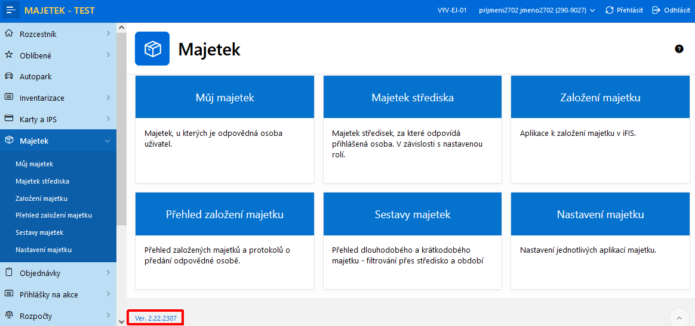Click the Objednávky clipboard icon
Screen dimensions: 695x326
(x=8, y=272)
